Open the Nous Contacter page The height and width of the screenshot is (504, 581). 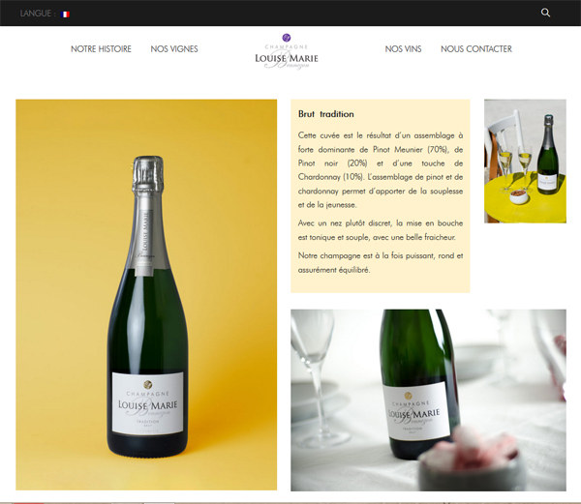coord(476,48)
